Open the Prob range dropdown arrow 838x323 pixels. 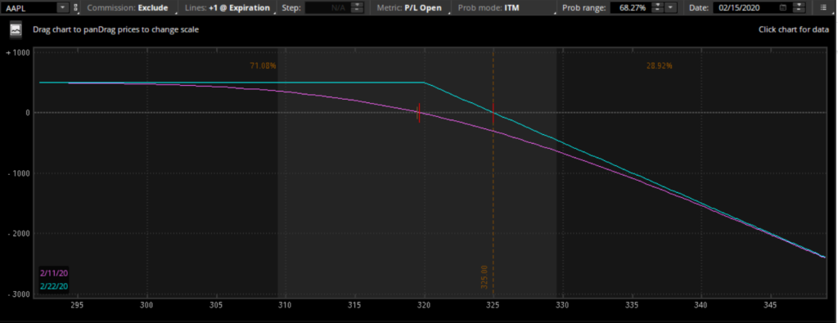(x=671, y=8)
